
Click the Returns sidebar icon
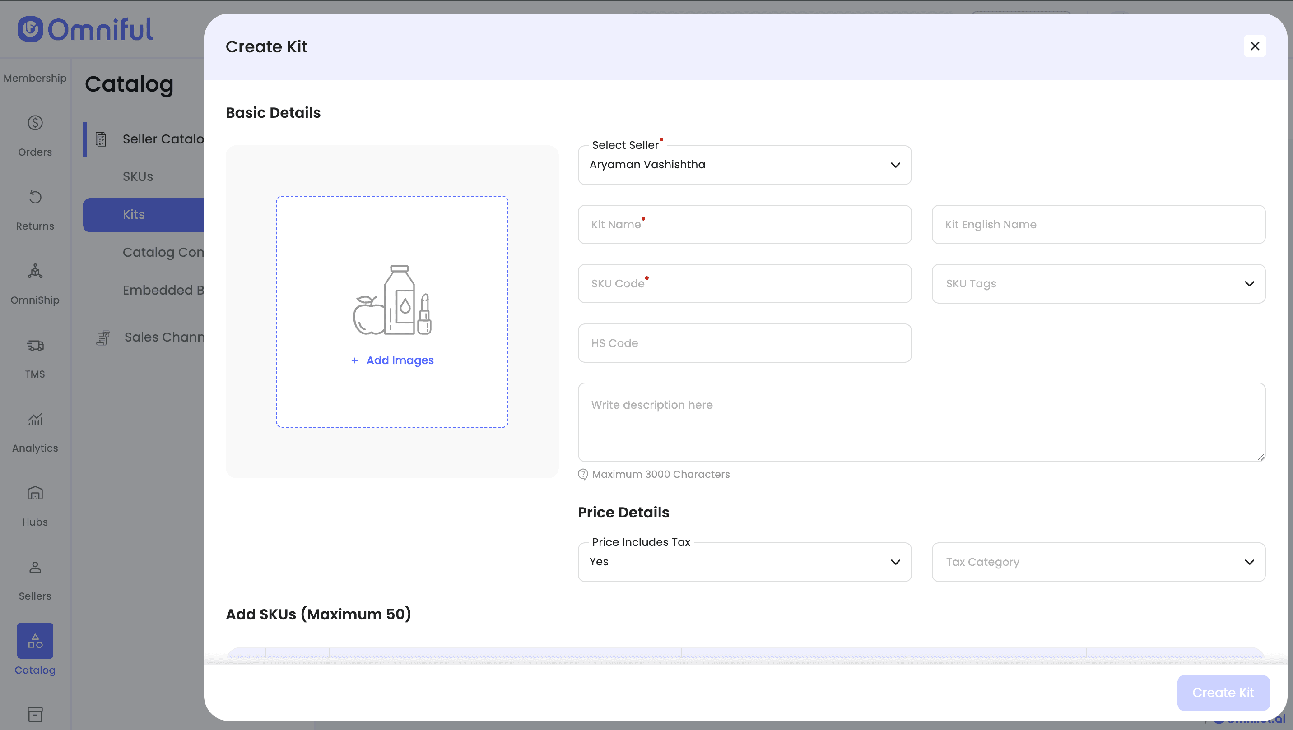coord(35,197)
